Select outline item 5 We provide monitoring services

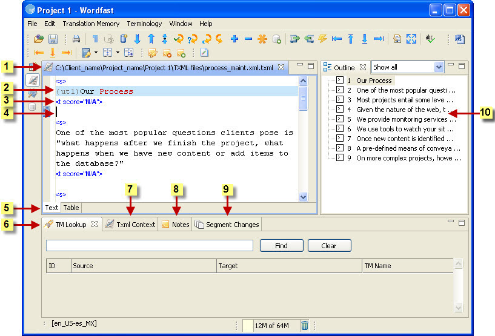point(405,119)
